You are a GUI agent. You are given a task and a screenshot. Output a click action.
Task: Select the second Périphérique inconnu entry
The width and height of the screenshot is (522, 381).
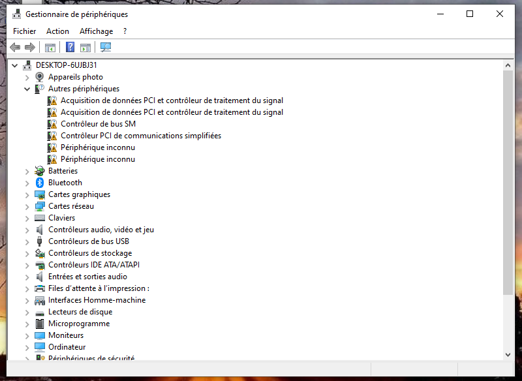click(x=98, y=159)
